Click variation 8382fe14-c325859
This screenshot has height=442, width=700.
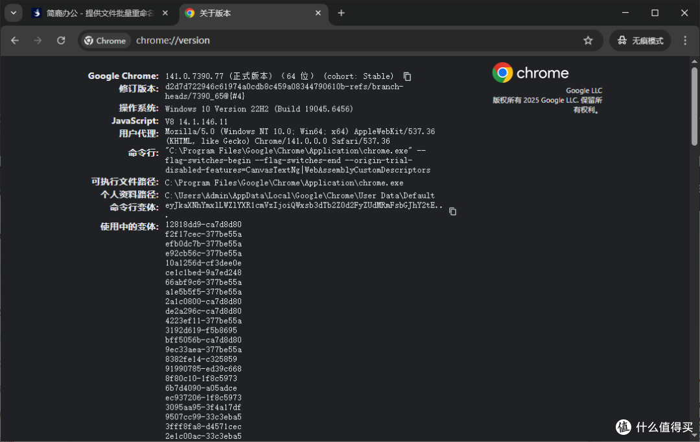201,359
